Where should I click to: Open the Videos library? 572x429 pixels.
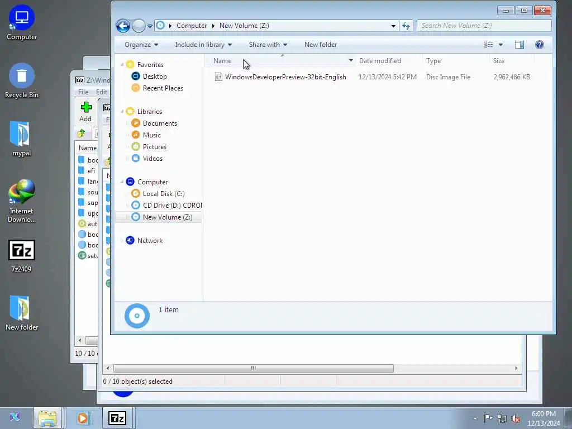[x=152, y=158]
